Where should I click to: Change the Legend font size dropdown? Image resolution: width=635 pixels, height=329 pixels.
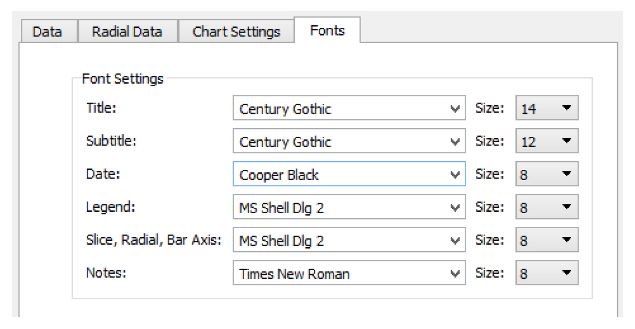[546, 208]
